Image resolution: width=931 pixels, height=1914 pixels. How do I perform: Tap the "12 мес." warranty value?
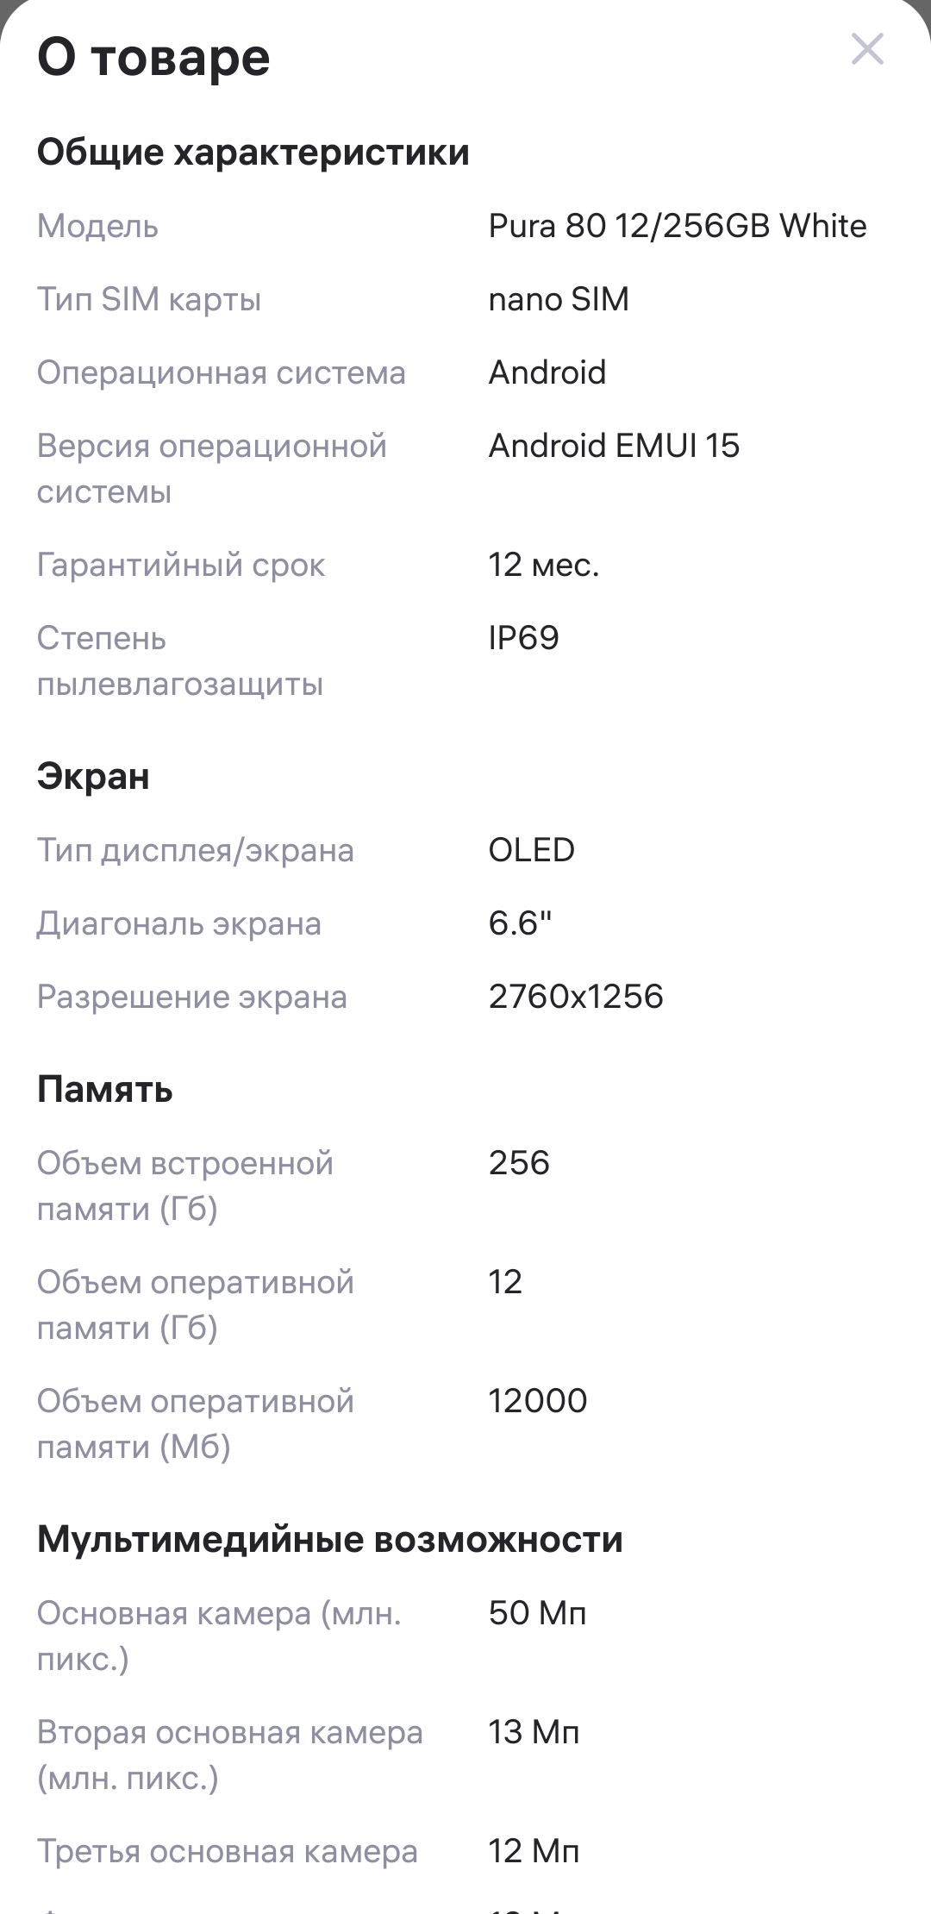(544, 565)
